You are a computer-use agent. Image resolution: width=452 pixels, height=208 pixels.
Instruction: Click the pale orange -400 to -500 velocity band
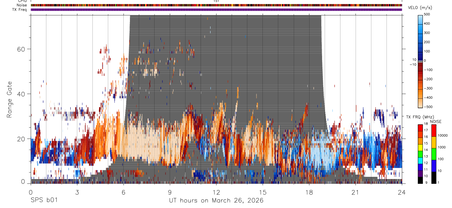(420, 102)
